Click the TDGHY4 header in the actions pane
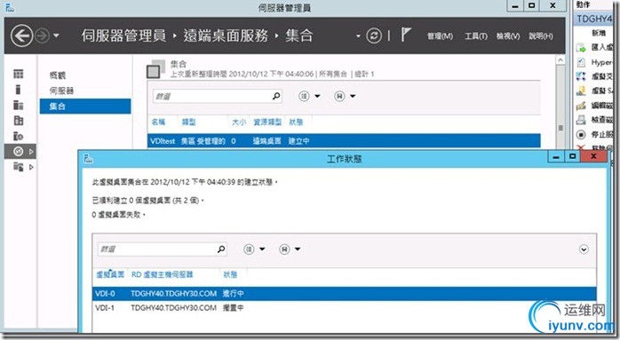 (x=594, y=19)
